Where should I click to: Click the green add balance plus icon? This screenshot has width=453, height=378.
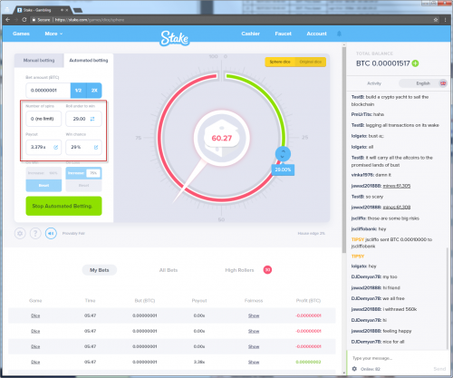tap(415, 63)
